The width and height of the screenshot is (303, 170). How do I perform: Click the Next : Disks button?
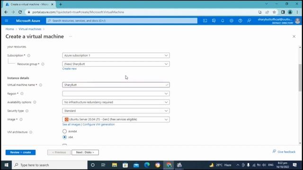tap(85, 153)
